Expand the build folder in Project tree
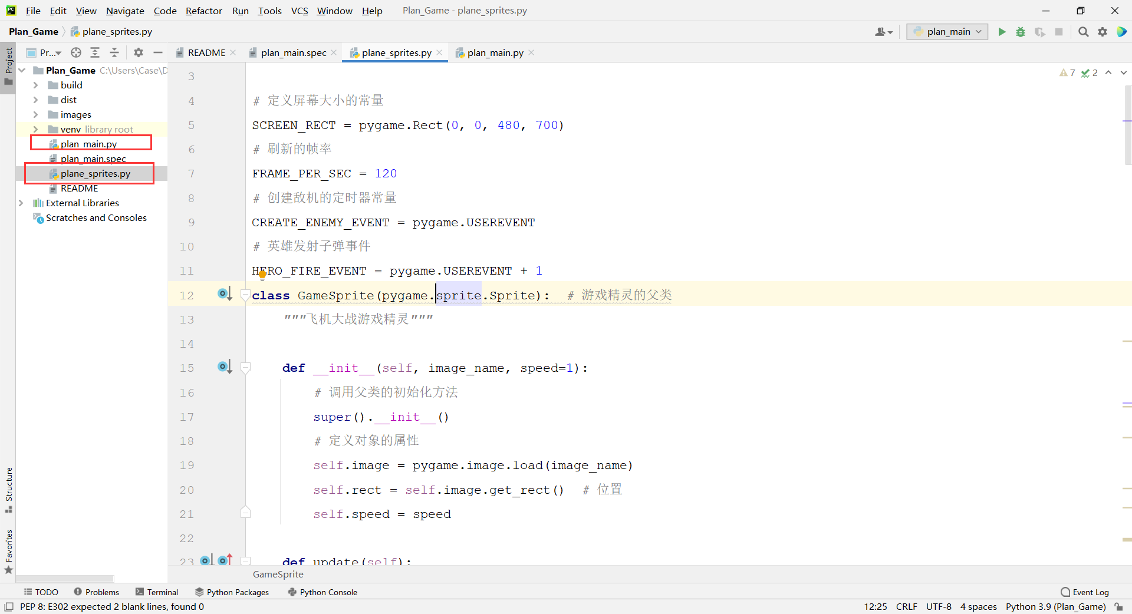 [x=37, y=85]
